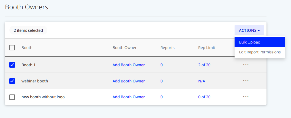Screen dimensions: 291x118
Task: Open the more options icon for Booth 1
Action: point(246,64)
